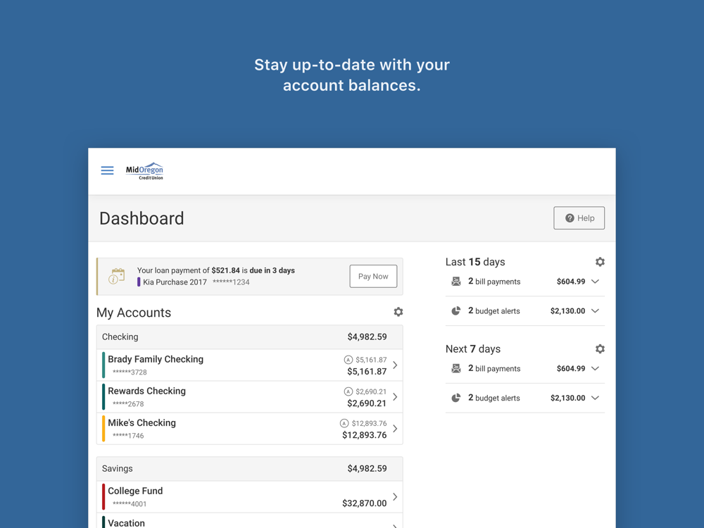The image size is (704, 528).
Task: Click the purple Kia Purchase color tag
Action: click(139, 282)
